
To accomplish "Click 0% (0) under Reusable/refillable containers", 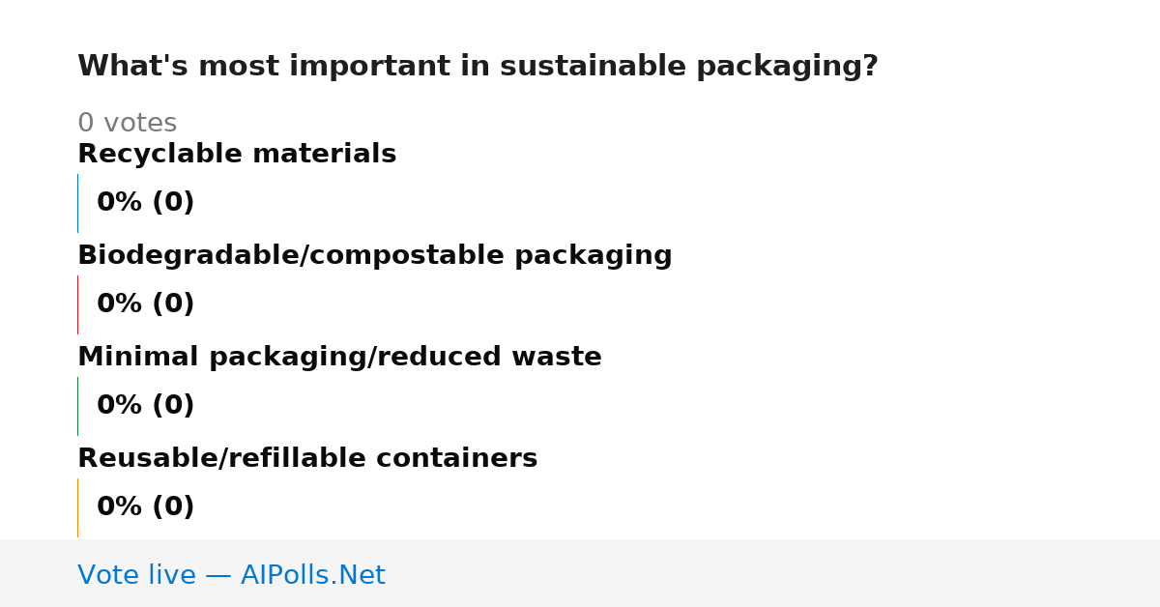I will pyautogui.click(x=146, y=507).
